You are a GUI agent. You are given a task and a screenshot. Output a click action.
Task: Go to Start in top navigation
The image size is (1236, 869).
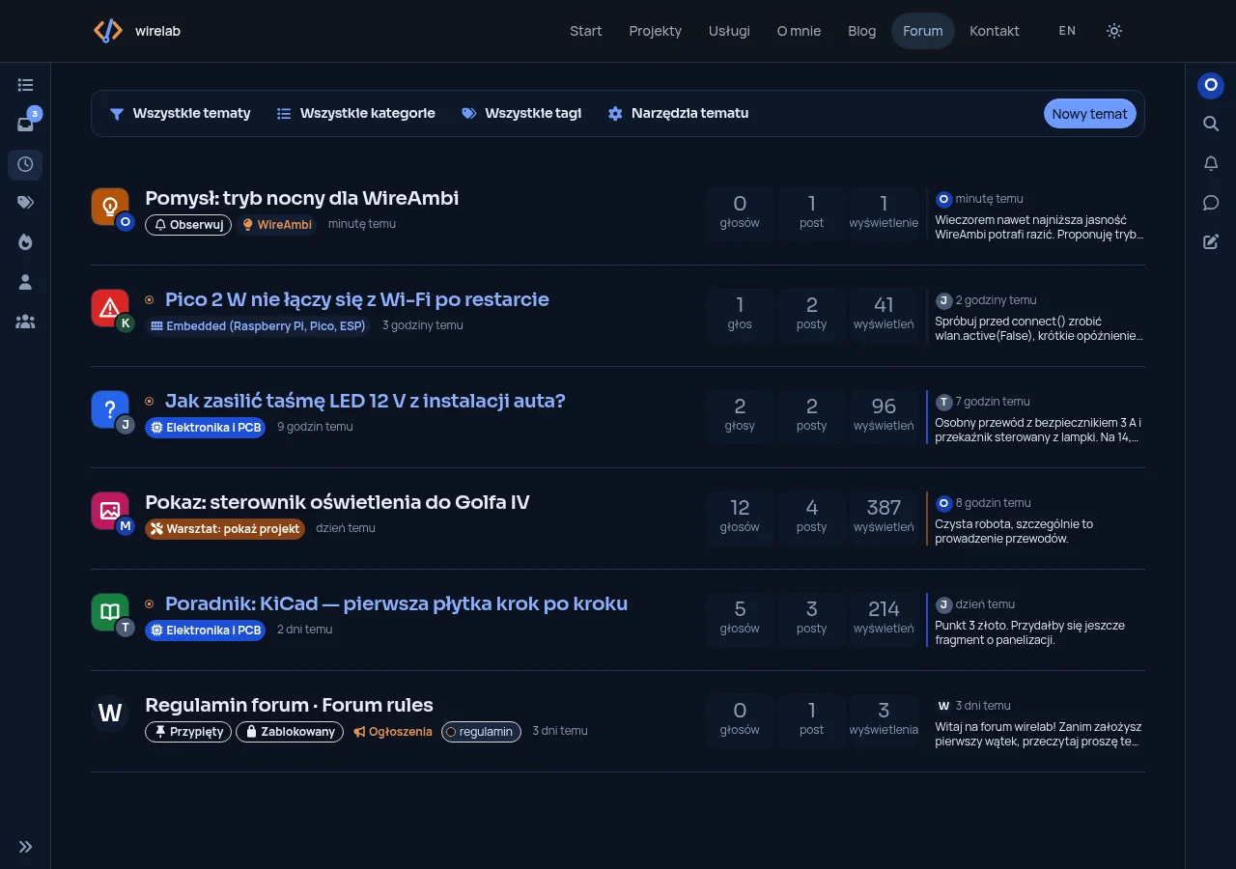coord(585,31)
